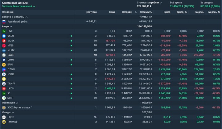
Task: Click the FIVE stock logo icon
Action: click(x=4, y=31)
